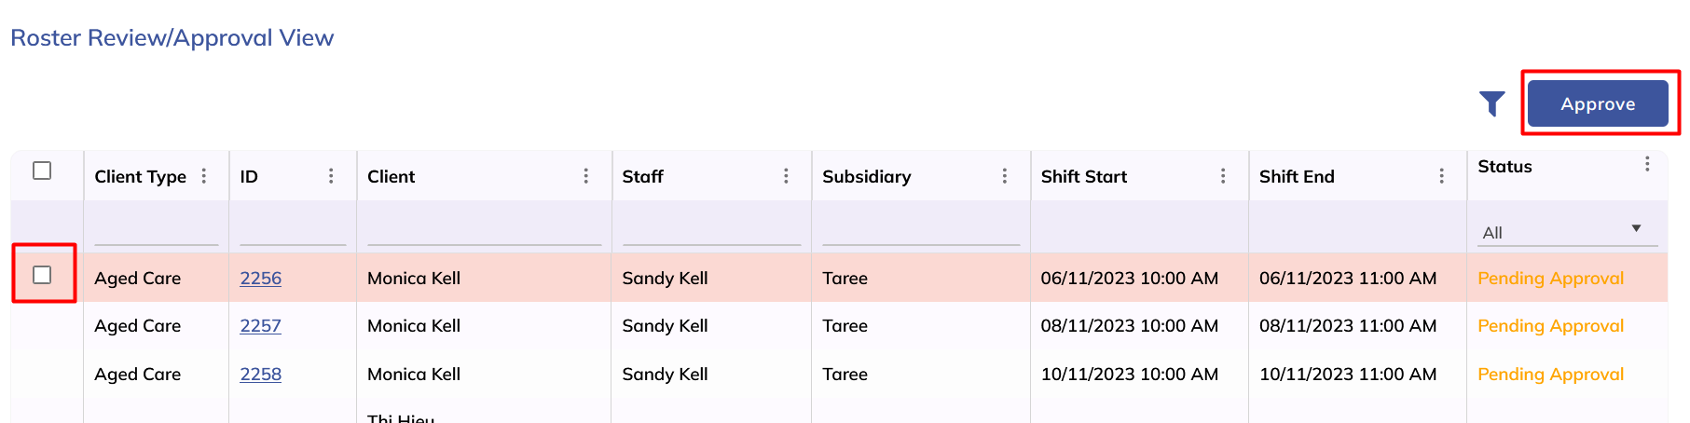Open roster ID 2257 link
Screen dimensions: 1690x423
(260, 326)
